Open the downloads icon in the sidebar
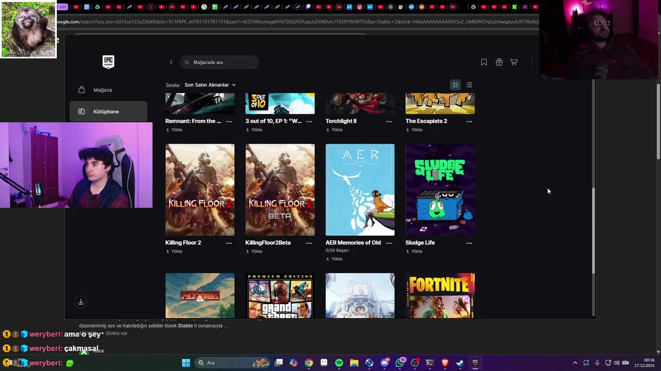 (81, 302)
